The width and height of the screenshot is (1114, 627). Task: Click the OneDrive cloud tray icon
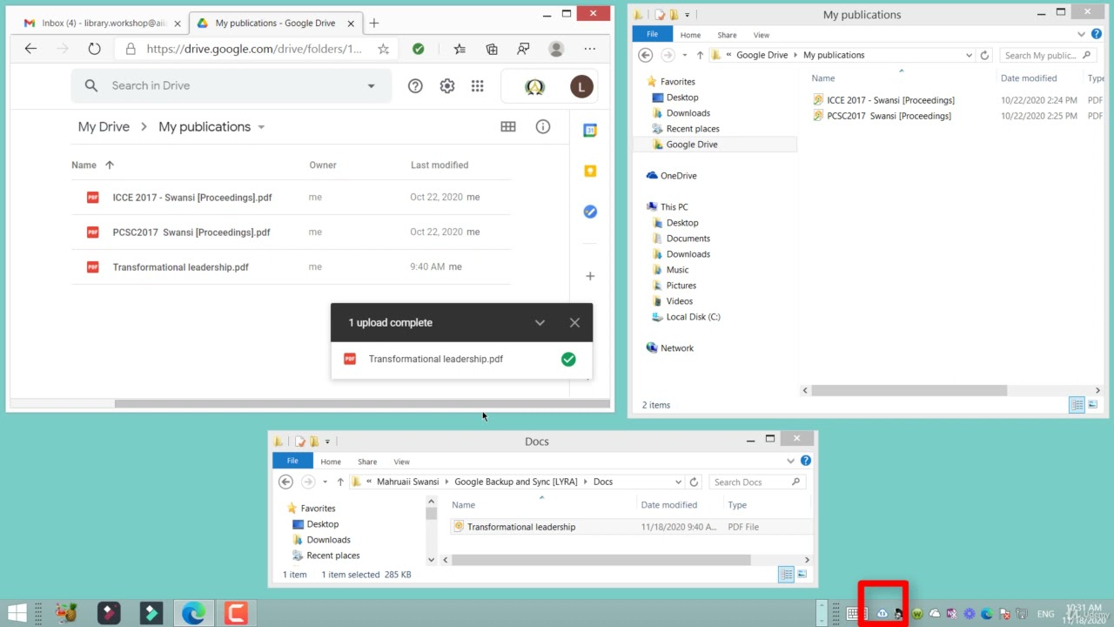935,614
